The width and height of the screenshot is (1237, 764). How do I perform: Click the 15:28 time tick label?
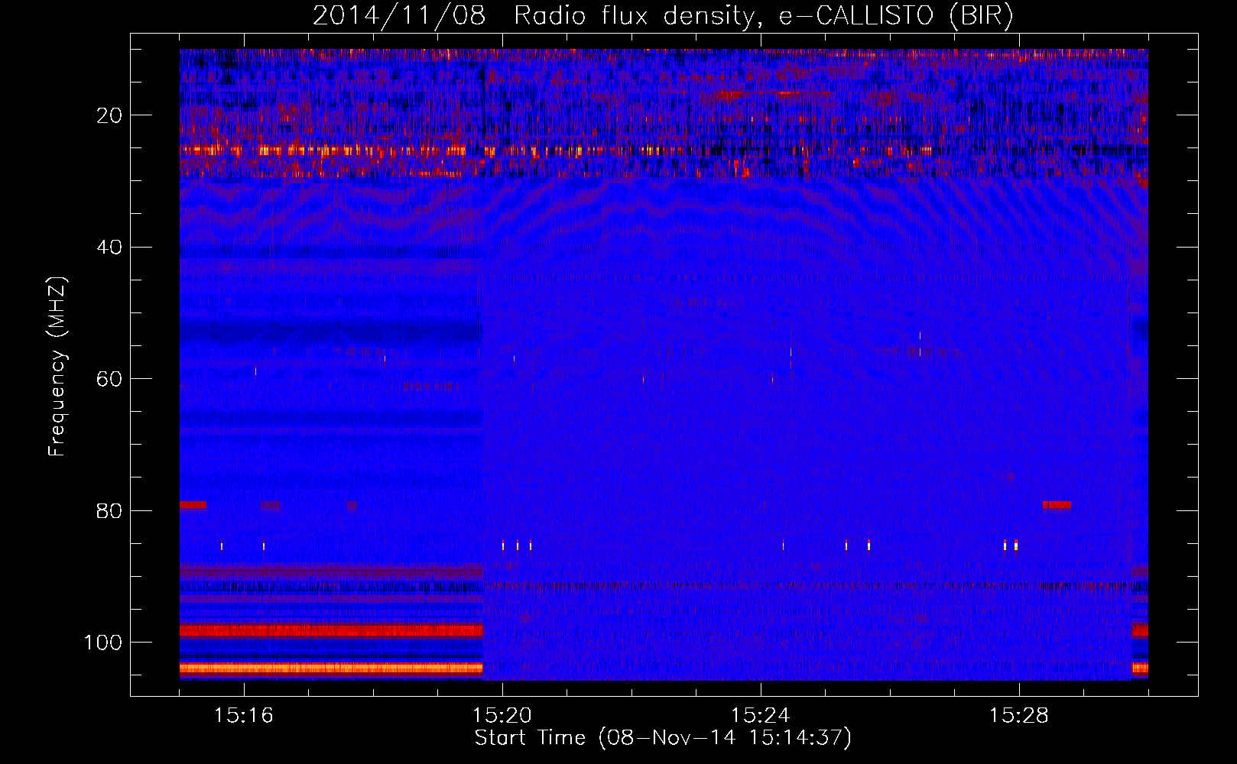click(1019, 716)
